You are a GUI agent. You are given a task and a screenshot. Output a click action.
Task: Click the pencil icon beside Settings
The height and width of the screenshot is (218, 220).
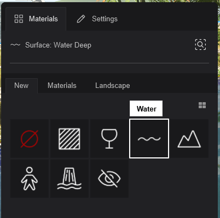click(x=81, y=19)
